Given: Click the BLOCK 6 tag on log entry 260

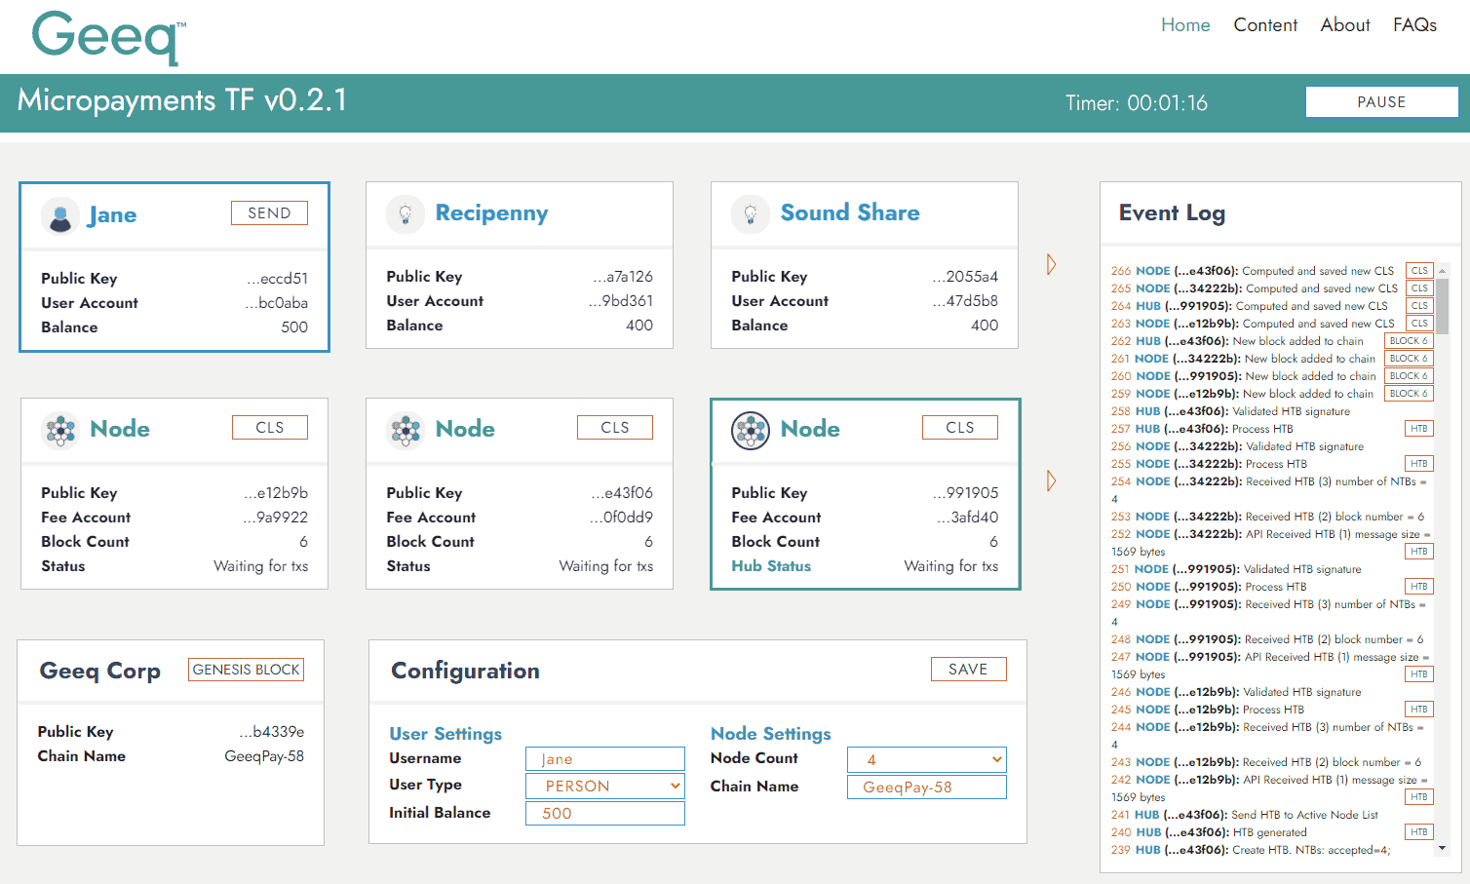Looking at the screenshot, I should pos(1409,376).
